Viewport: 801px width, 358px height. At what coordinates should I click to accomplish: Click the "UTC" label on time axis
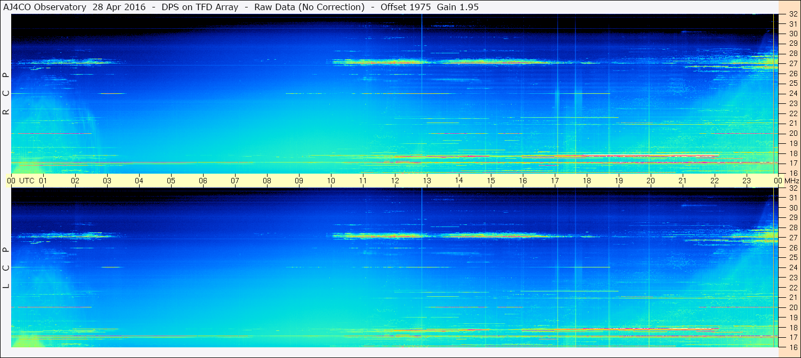click(27, 181)
